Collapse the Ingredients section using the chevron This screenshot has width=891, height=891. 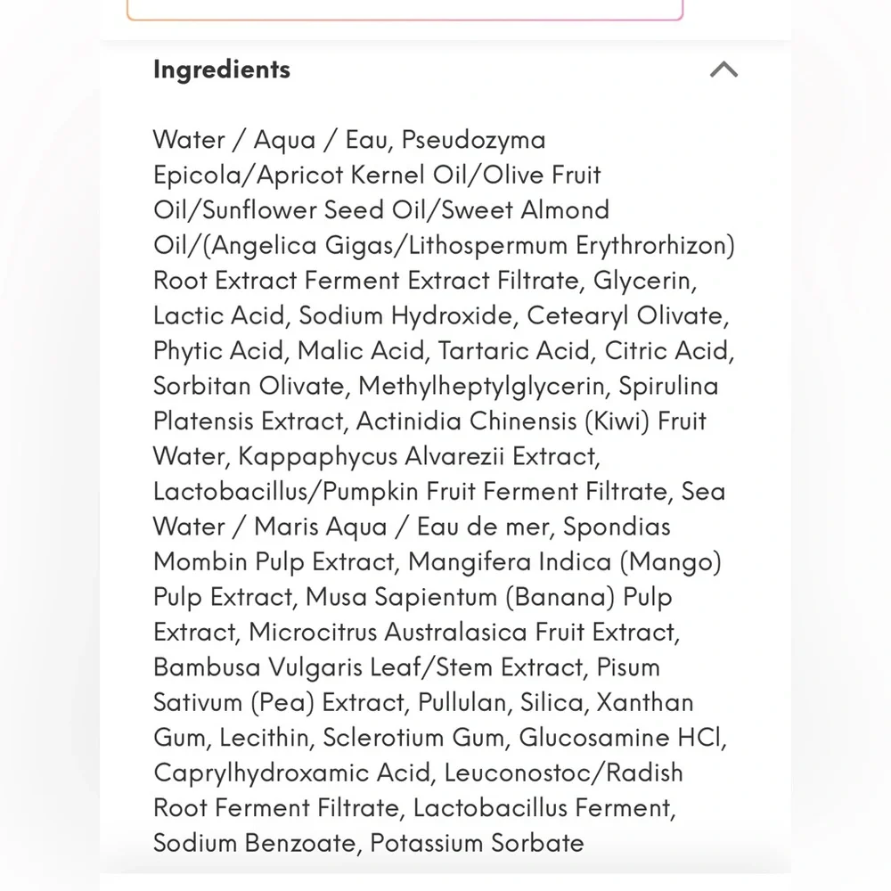pyautogui.click(x=723, y=69)
